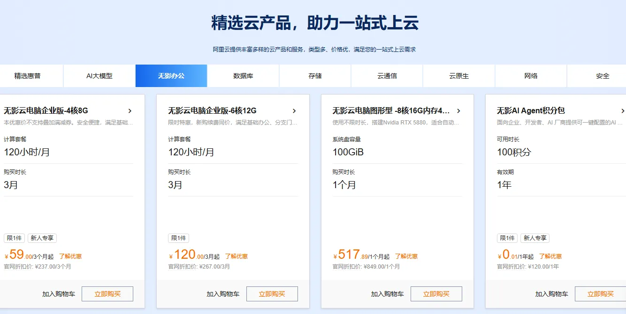The width and height of the screenshot is (626, 314).
Task: Open 无影云电脑企业版-4核8G product title
Action: pyautogui.click(x=46, y=111)
